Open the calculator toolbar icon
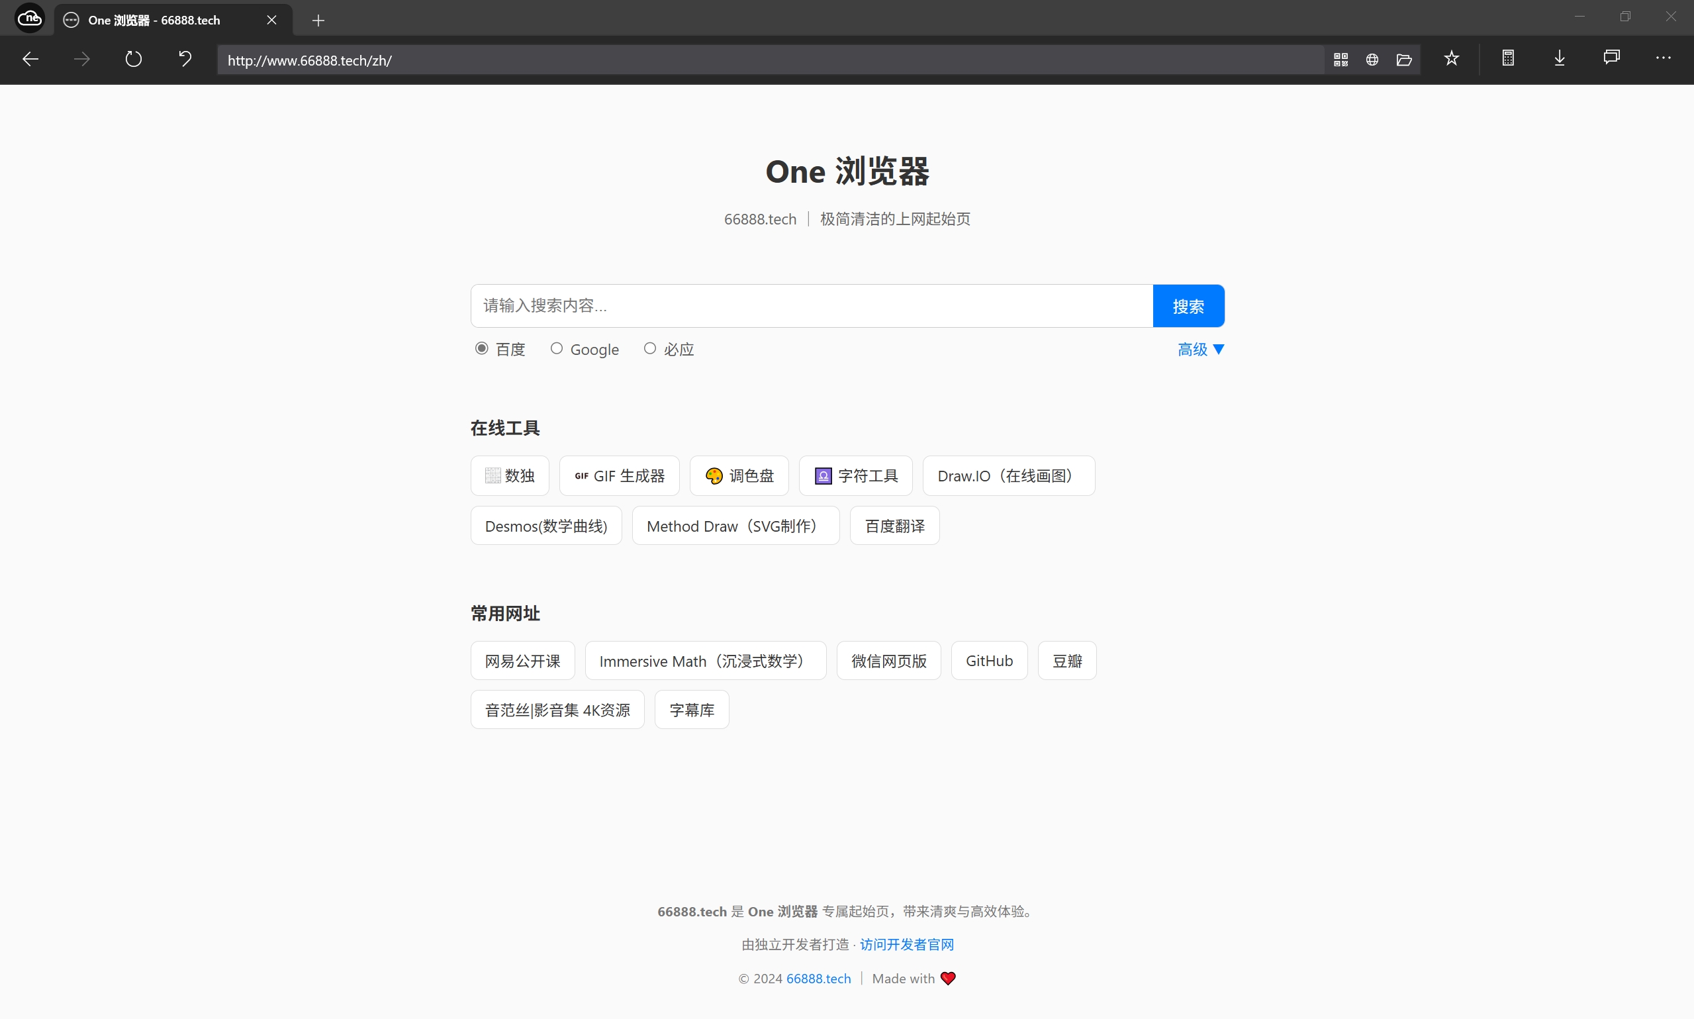Viewport: 1694px width, 1019px height. (x=1508, y=58)
